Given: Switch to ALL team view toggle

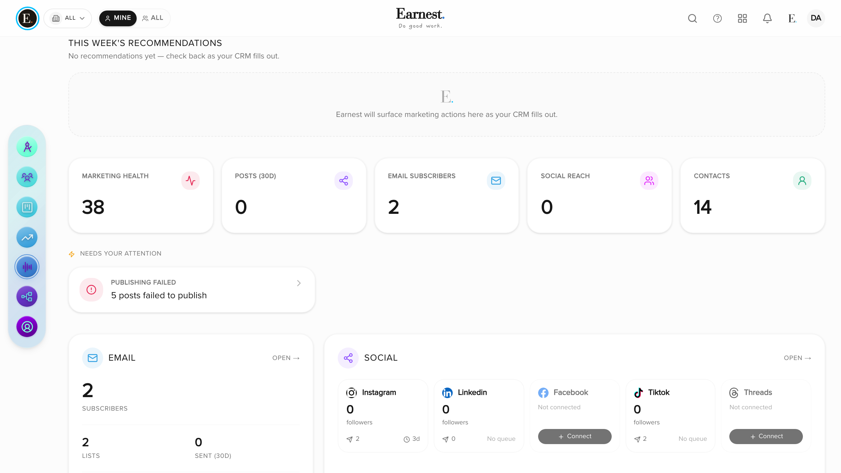Looking at the screenshot, I should pyautogui.click(x=153, y=18).
